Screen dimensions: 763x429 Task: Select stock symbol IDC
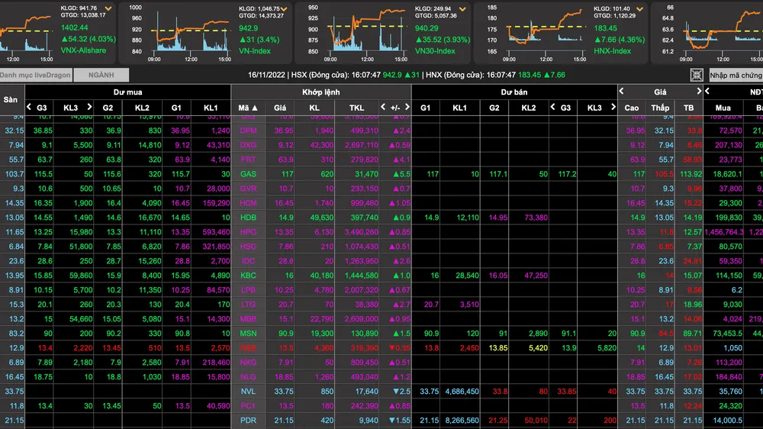pos(248,261)
